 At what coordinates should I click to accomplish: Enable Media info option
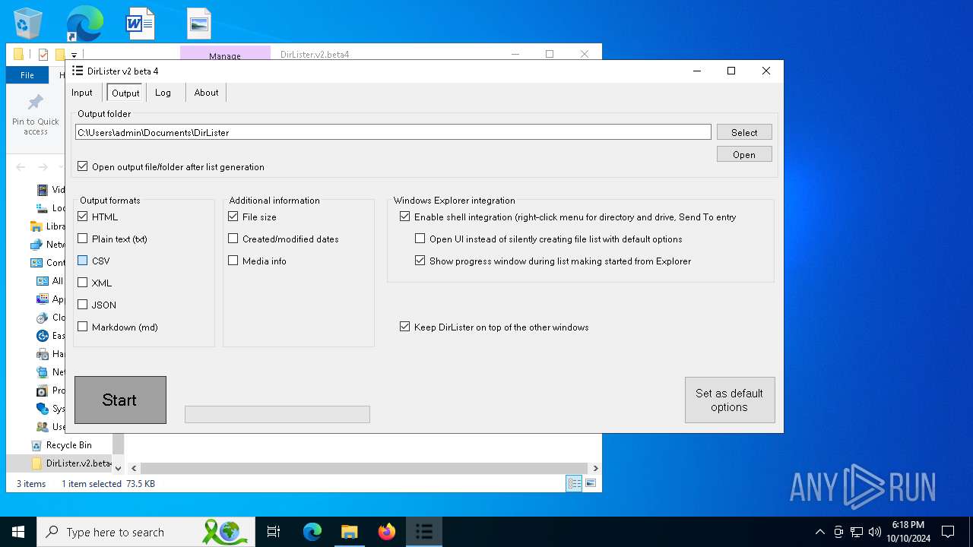point(233,261)
